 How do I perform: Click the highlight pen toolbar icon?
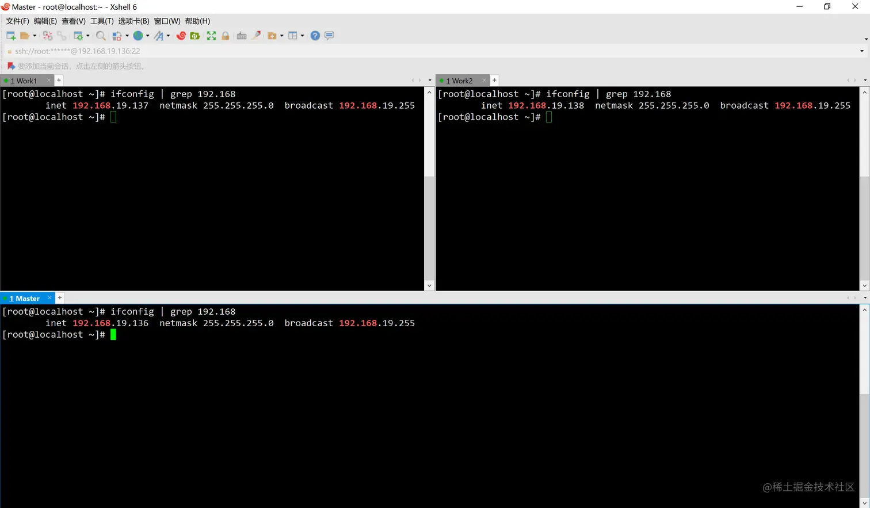[256, 36]
